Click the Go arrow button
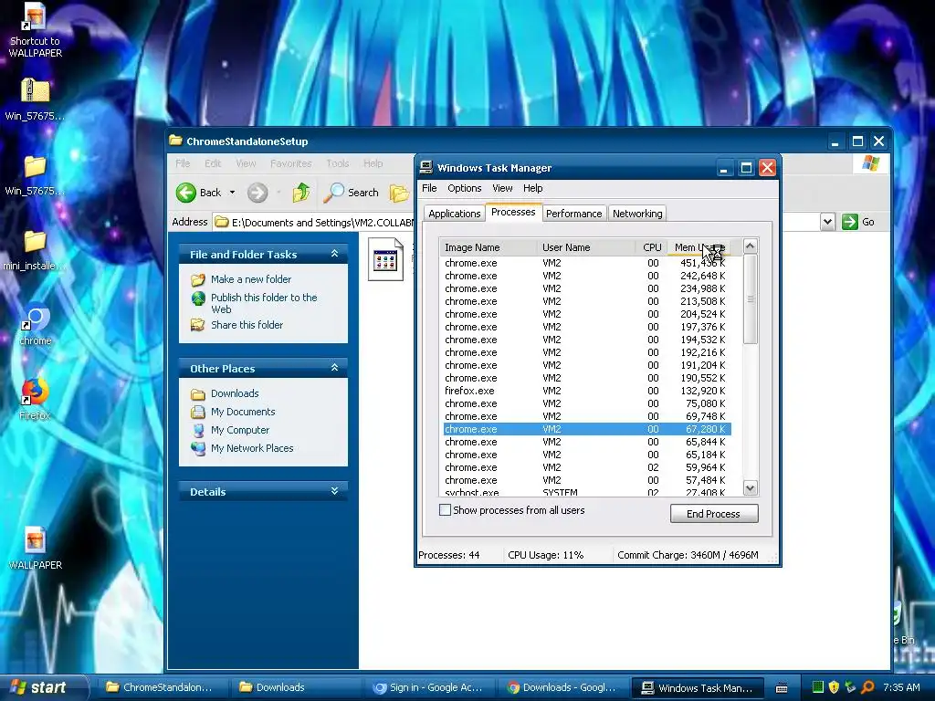Screen dimensions: 935x701 click(850, 222)
